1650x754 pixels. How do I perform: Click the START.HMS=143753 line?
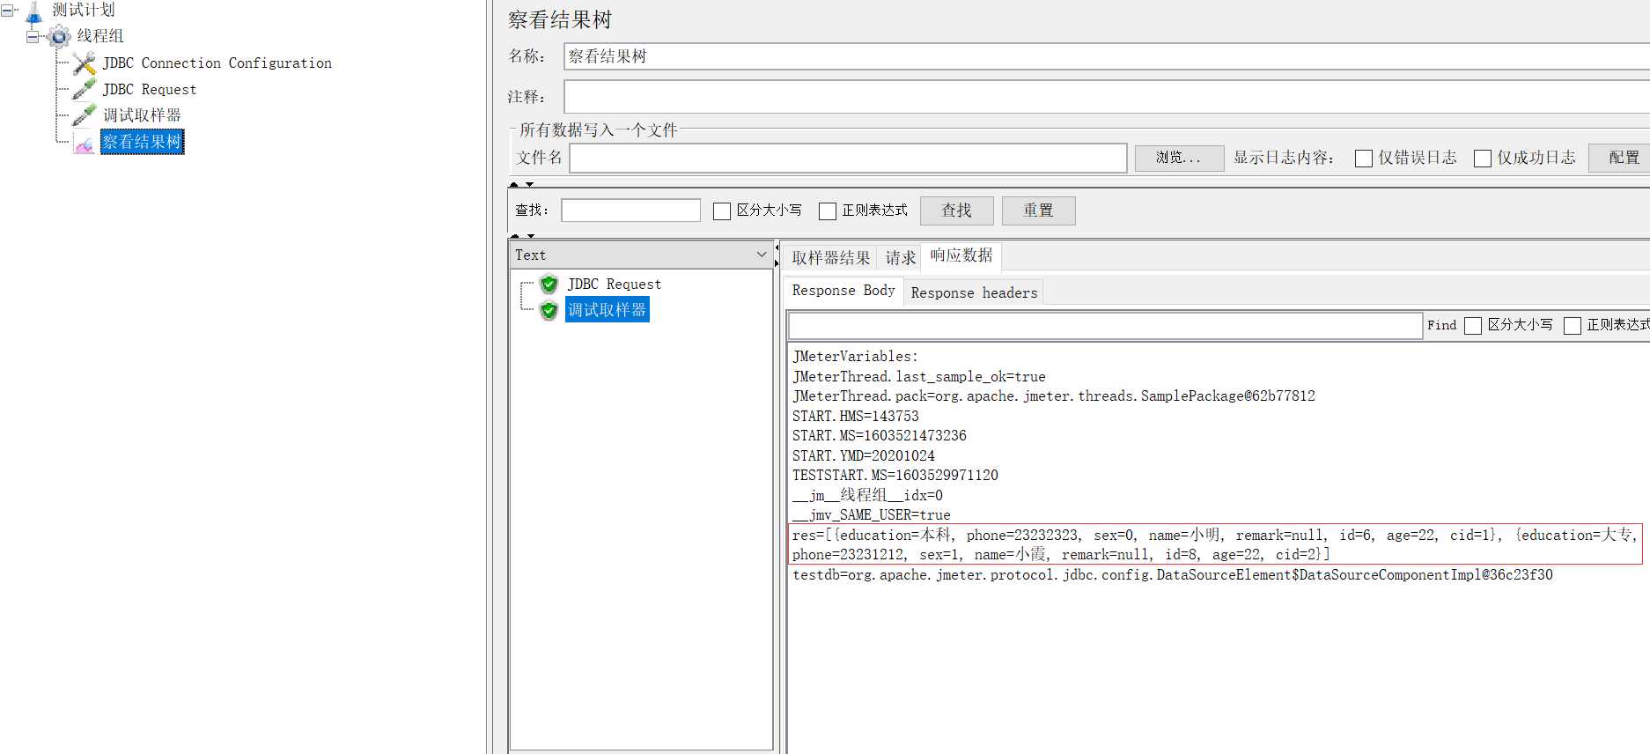tap(855, 416)
